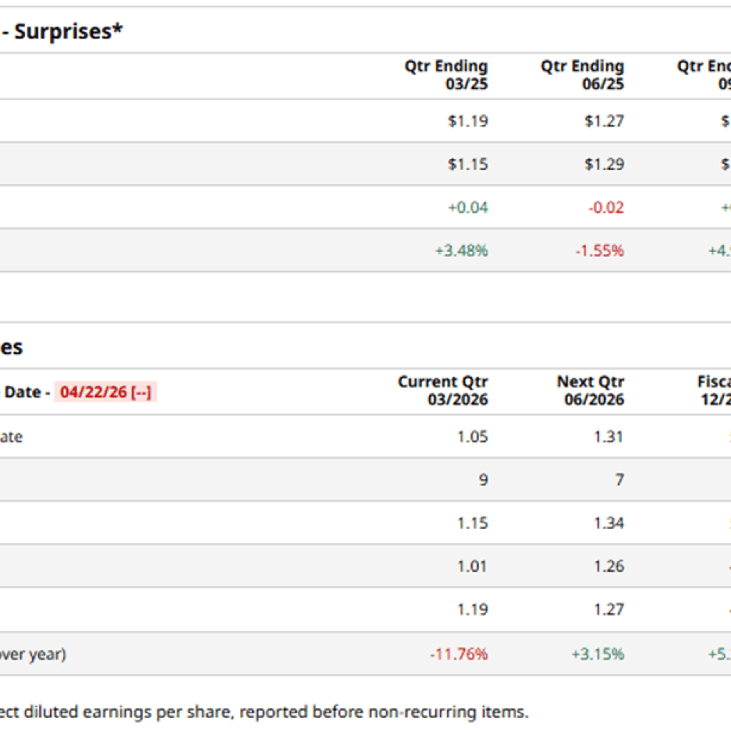
Task: Click the 1.31 estimate for Next Qtr
Action: click(x=608, y=437)
